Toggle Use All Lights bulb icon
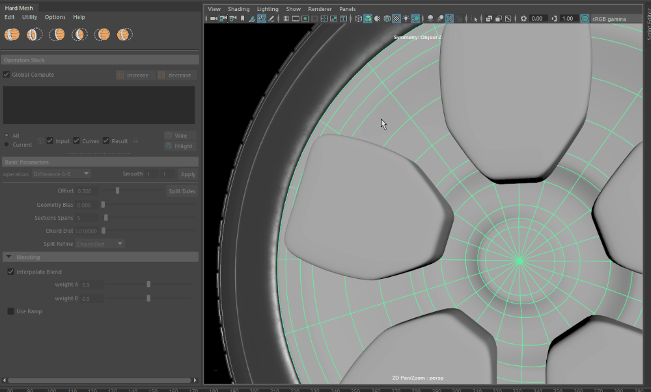 pyautogui.click(x=406, y=19)
